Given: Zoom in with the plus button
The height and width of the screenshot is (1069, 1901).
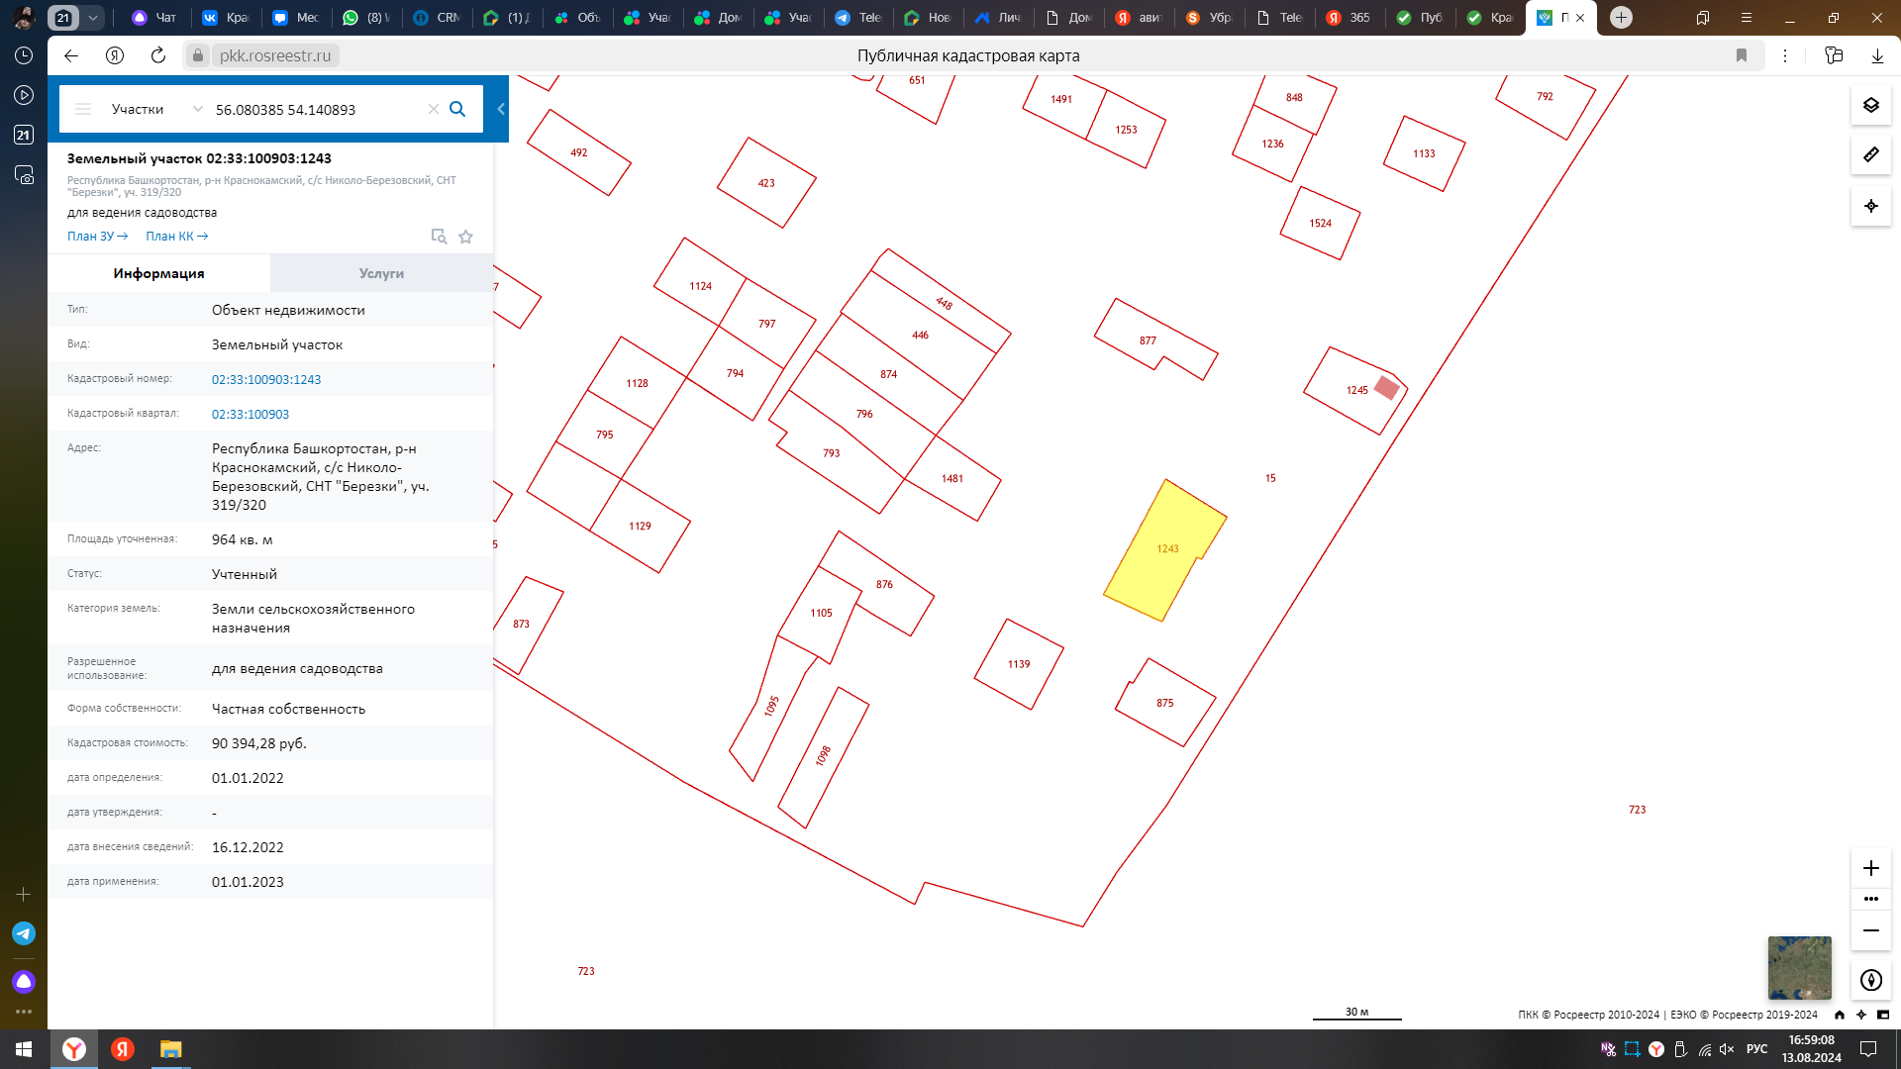Looking at the screenshot, I should 1870,868.
